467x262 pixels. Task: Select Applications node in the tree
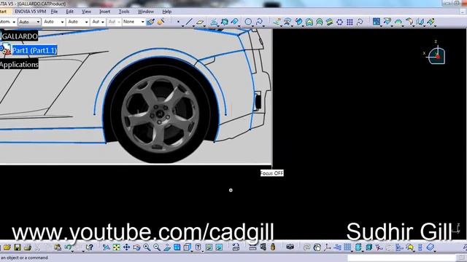tap(19, 64)
